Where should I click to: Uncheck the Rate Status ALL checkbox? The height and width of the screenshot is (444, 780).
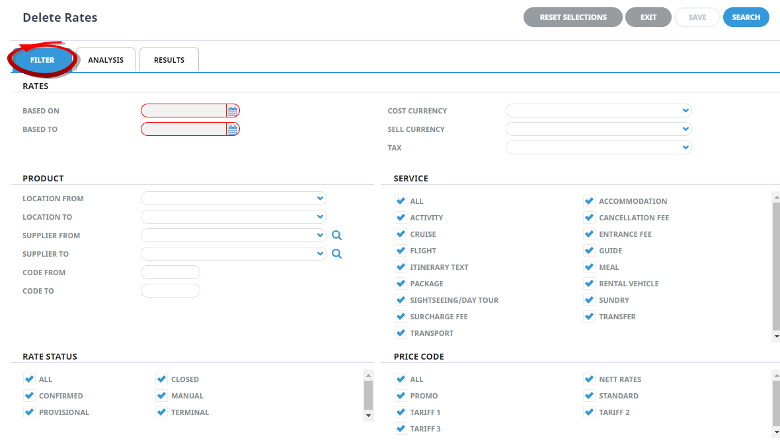[x=29, y=379]
